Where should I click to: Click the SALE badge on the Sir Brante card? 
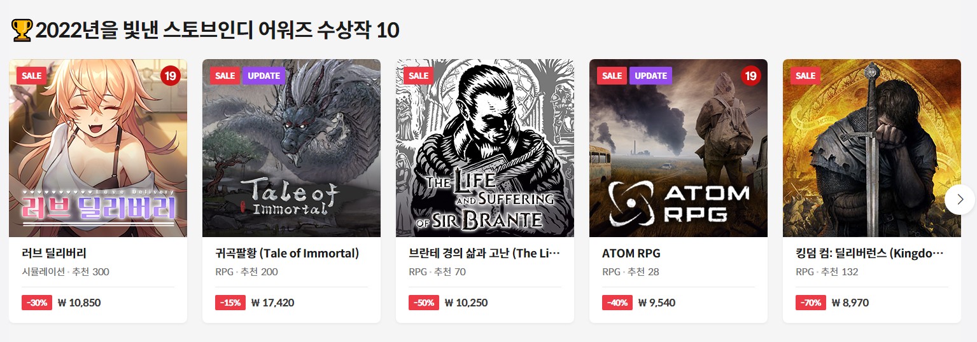(x=418, y=76)
